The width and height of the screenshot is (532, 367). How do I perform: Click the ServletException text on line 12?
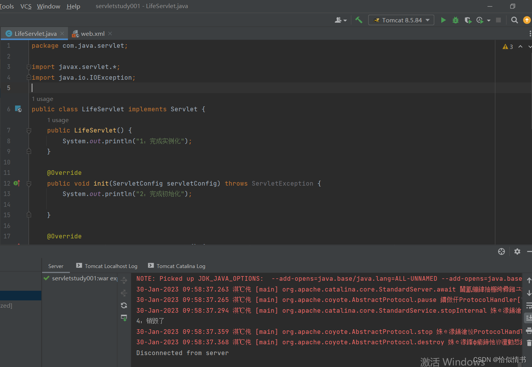click(282, 184)
